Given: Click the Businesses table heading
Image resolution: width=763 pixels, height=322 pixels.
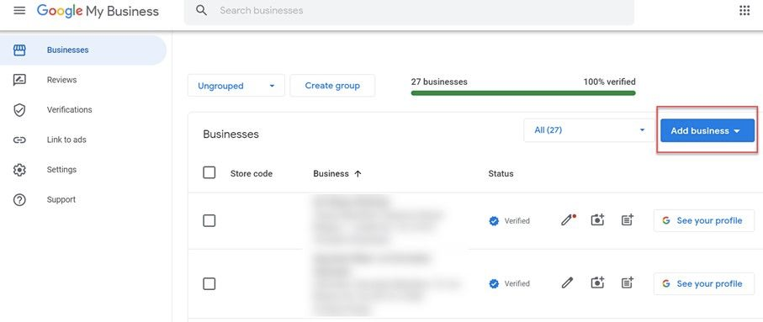Looking at the screenshot, I should (230, 135).
